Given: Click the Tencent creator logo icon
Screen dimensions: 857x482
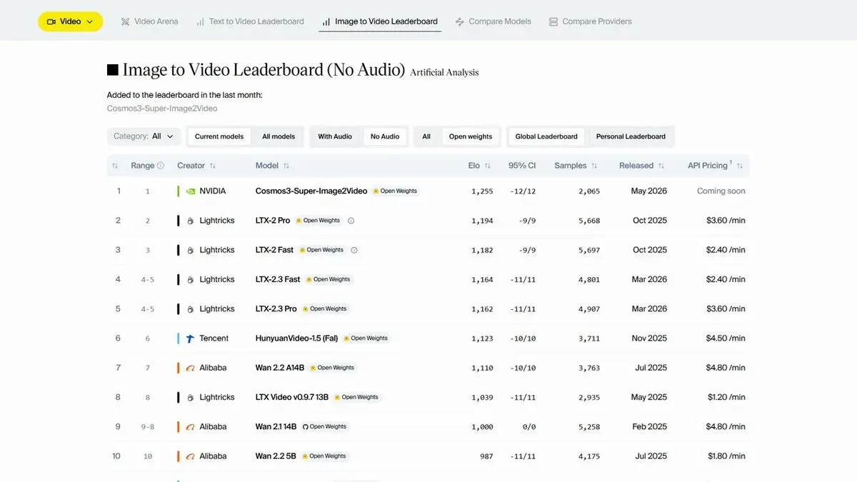Looking at the screenshot, I should click(190, 338).
